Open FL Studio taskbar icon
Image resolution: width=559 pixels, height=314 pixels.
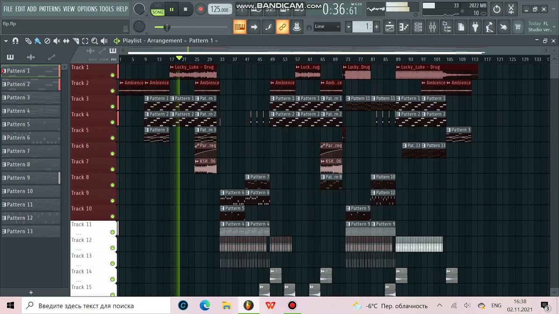(x=248, y=306)
